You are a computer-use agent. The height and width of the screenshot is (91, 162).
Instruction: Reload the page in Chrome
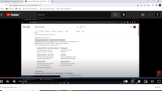tap(6, 5)
